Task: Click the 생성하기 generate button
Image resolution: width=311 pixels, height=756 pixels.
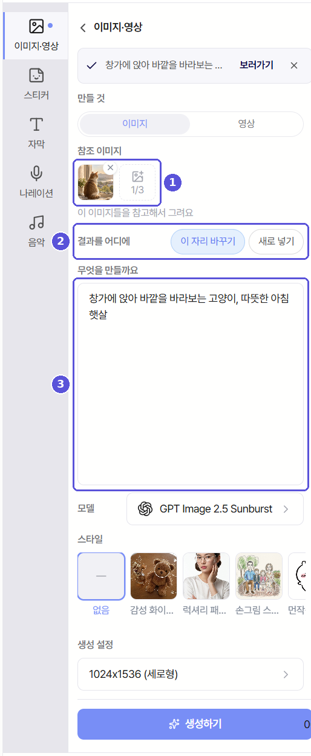Action: [x=194, y=724]
